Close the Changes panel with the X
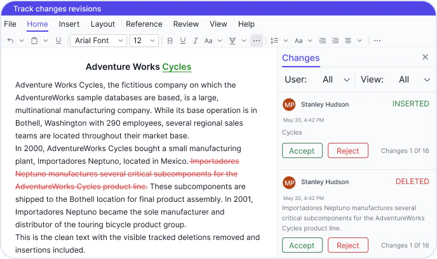 tap(425, 56)
